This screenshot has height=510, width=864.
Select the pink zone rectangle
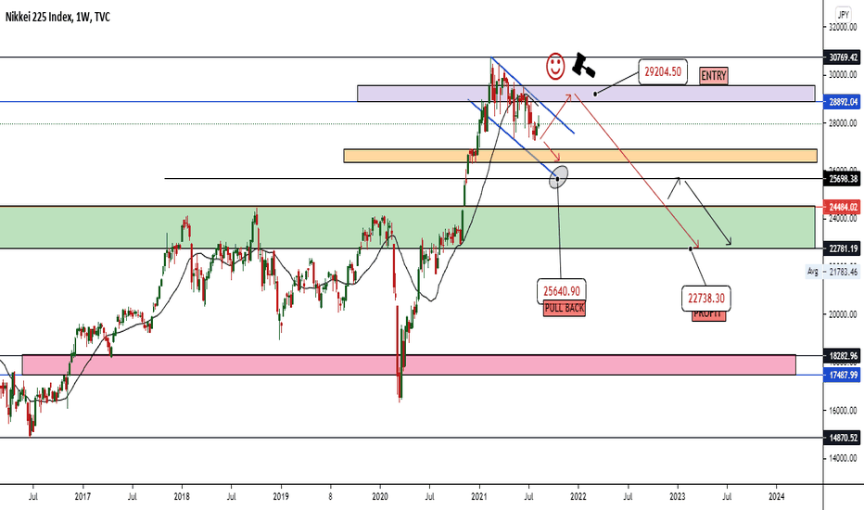tap(409, 365)
